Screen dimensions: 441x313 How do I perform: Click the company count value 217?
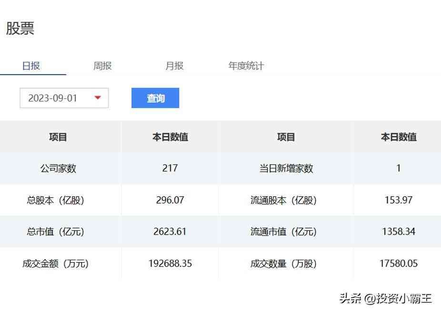coord(170,168)
